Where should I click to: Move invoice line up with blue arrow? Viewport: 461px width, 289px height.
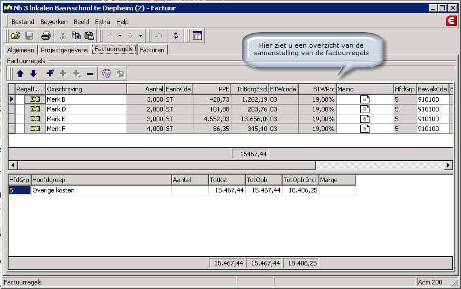(20, 74)
